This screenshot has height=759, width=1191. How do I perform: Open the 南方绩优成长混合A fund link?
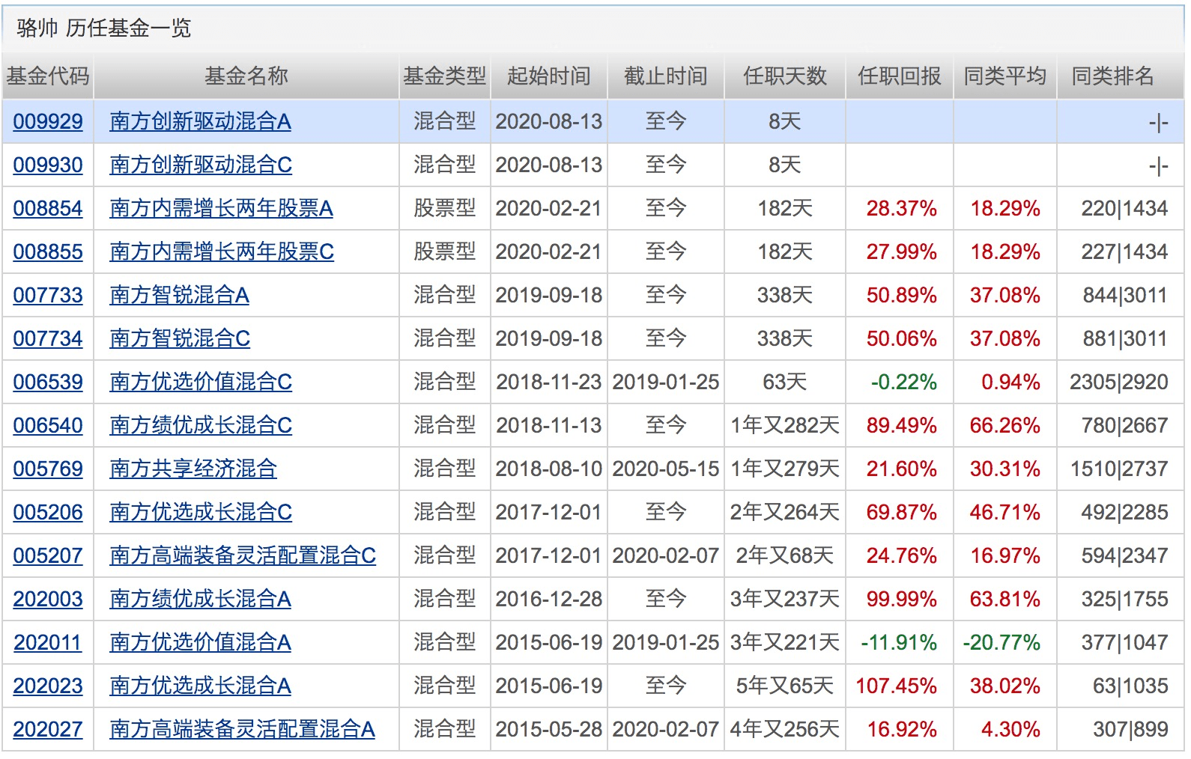point(200,599)
